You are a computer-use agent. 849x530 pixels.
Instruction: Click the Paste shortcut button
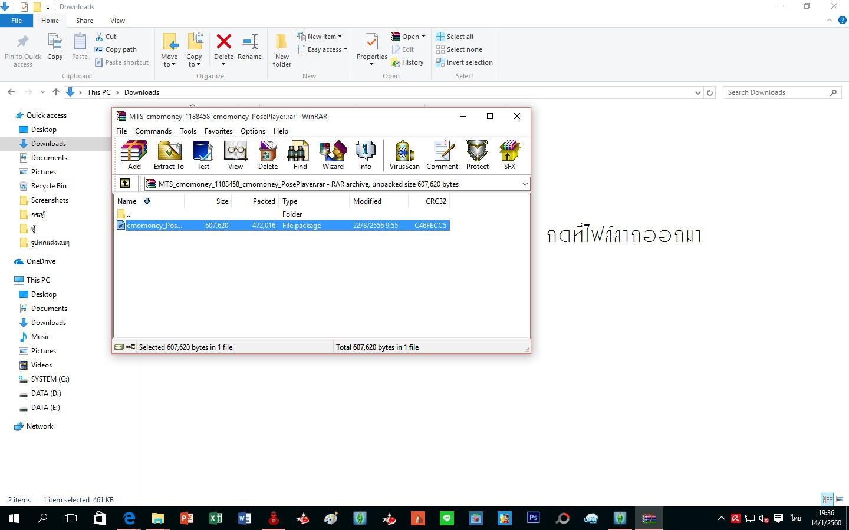pyautogui.click(x=121, y=62)
